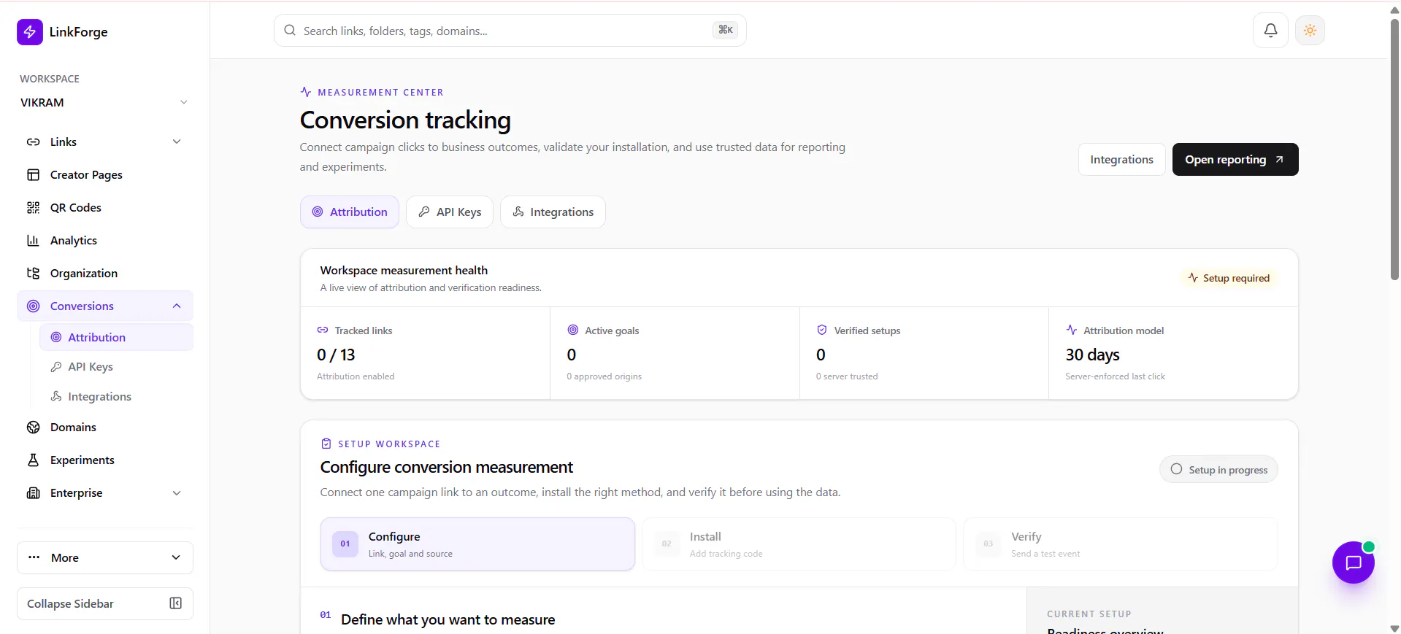Expand the VIKRAM workspace dropdown
The width and height of the screenshot is (1401, 634).
[x=184, y=102]
